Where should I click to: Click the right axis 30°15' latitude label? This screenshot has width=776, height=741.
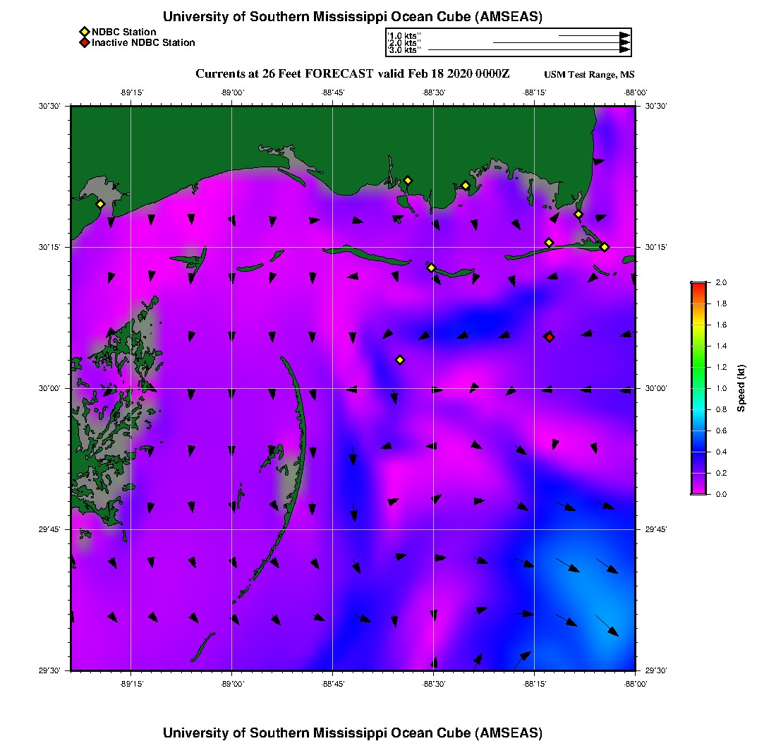tap(656, 247)
